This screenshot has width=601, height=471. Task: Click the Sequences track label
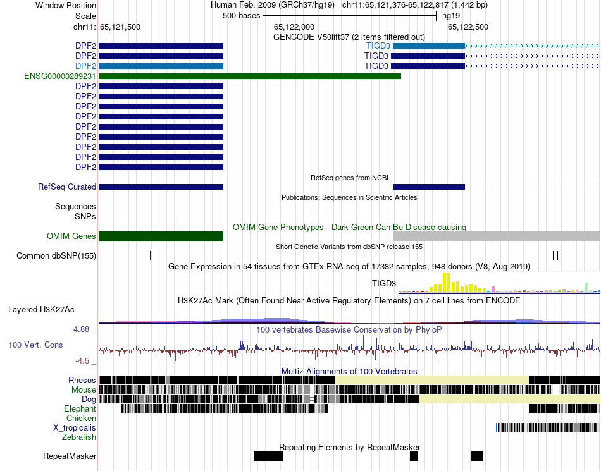[x=75, y=206]
